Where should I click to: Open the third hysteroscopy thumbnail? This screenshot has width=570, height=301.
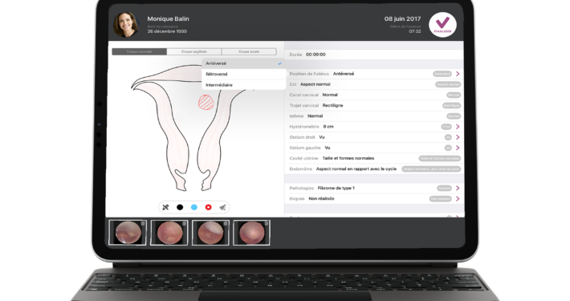[x=210, y=233]
